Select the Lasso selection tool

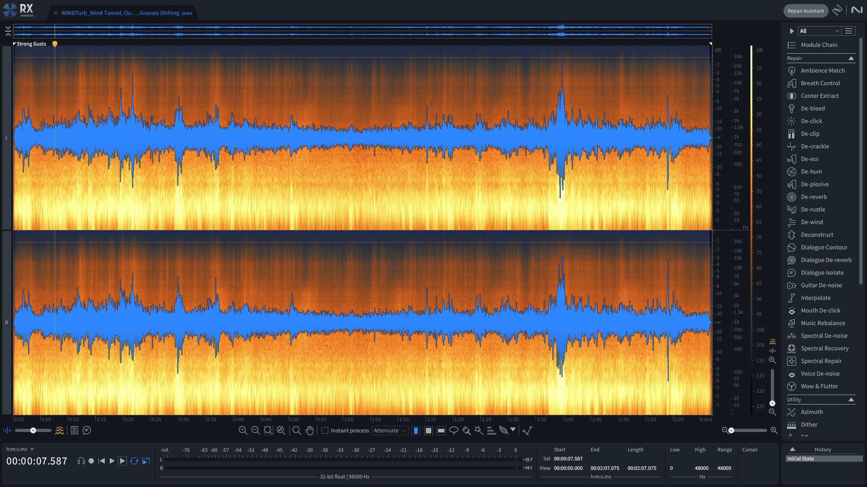[454, 431]
